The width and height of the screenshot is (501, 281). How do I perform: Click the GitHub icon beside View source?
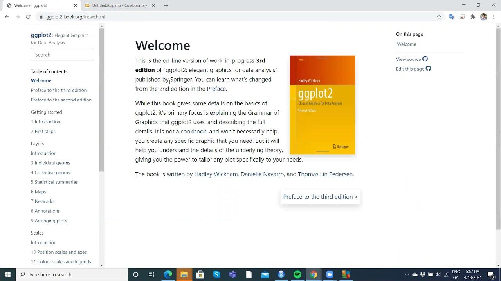425,59
